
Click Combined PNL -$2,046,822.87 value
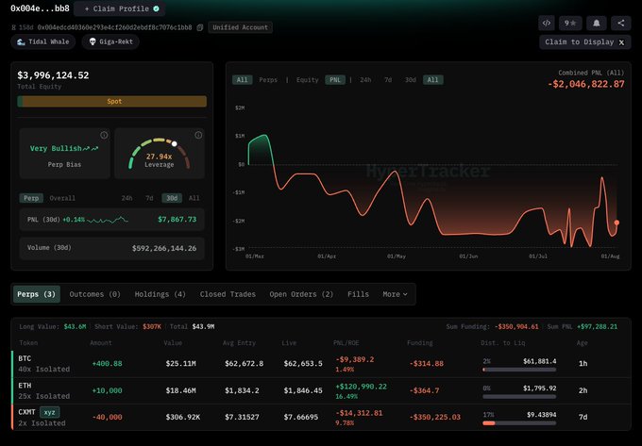click(x=586, y=84)
